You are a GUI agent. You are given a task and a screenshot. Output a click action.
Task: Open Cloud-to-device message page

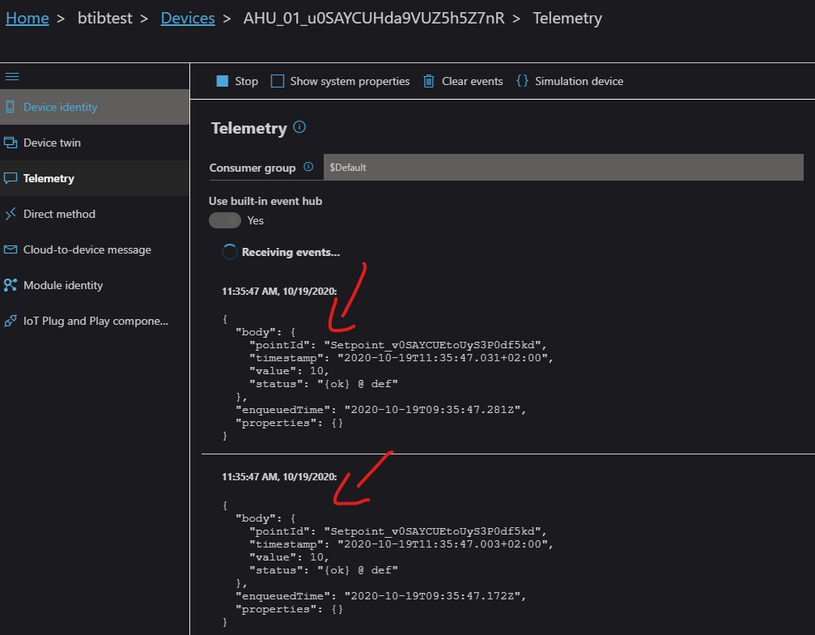(x=87, y=249)
